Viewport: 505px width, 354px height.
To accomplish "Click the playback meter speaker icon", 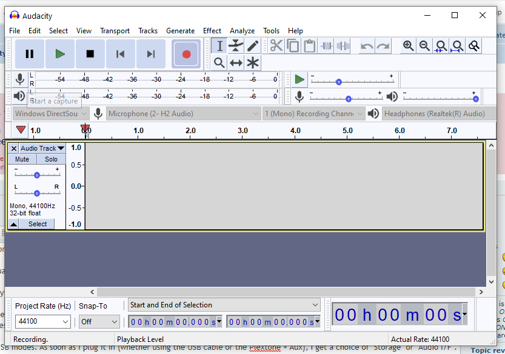I will [19, 96].
